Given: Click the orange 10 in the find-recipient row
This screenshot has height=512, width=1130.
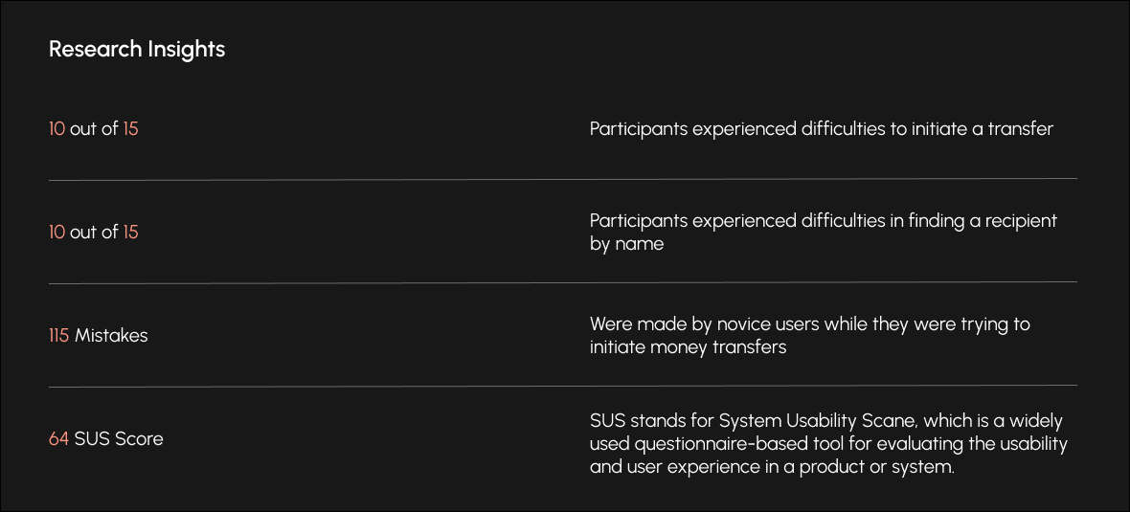Looking at the screenshot, I should (57, 232).
